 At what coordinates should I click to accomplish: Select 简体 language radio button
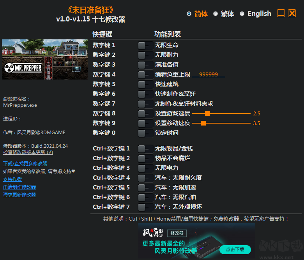(189, 14)
